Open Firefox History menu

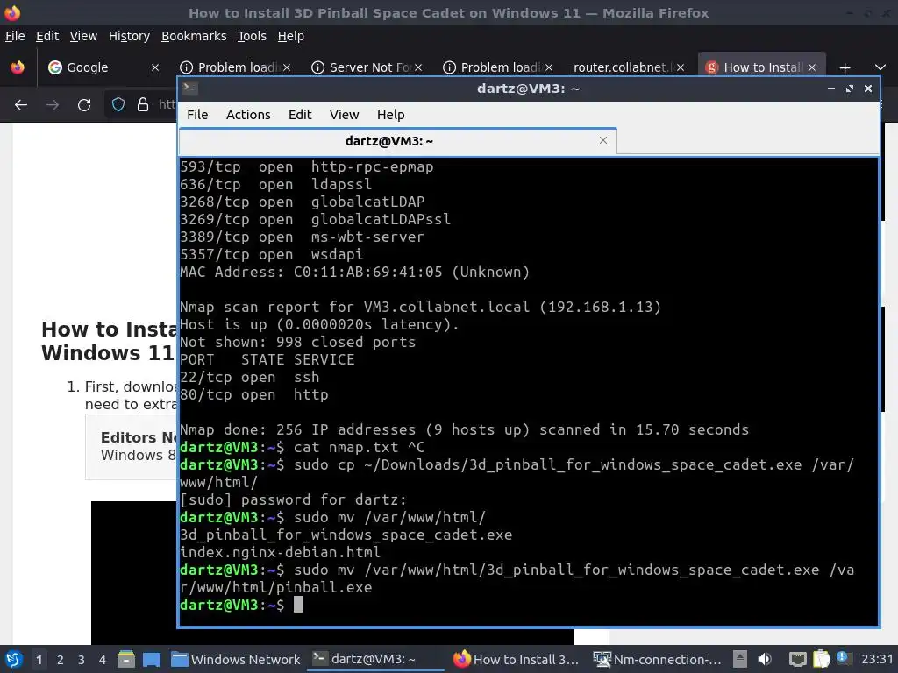(x=129, y=36)
